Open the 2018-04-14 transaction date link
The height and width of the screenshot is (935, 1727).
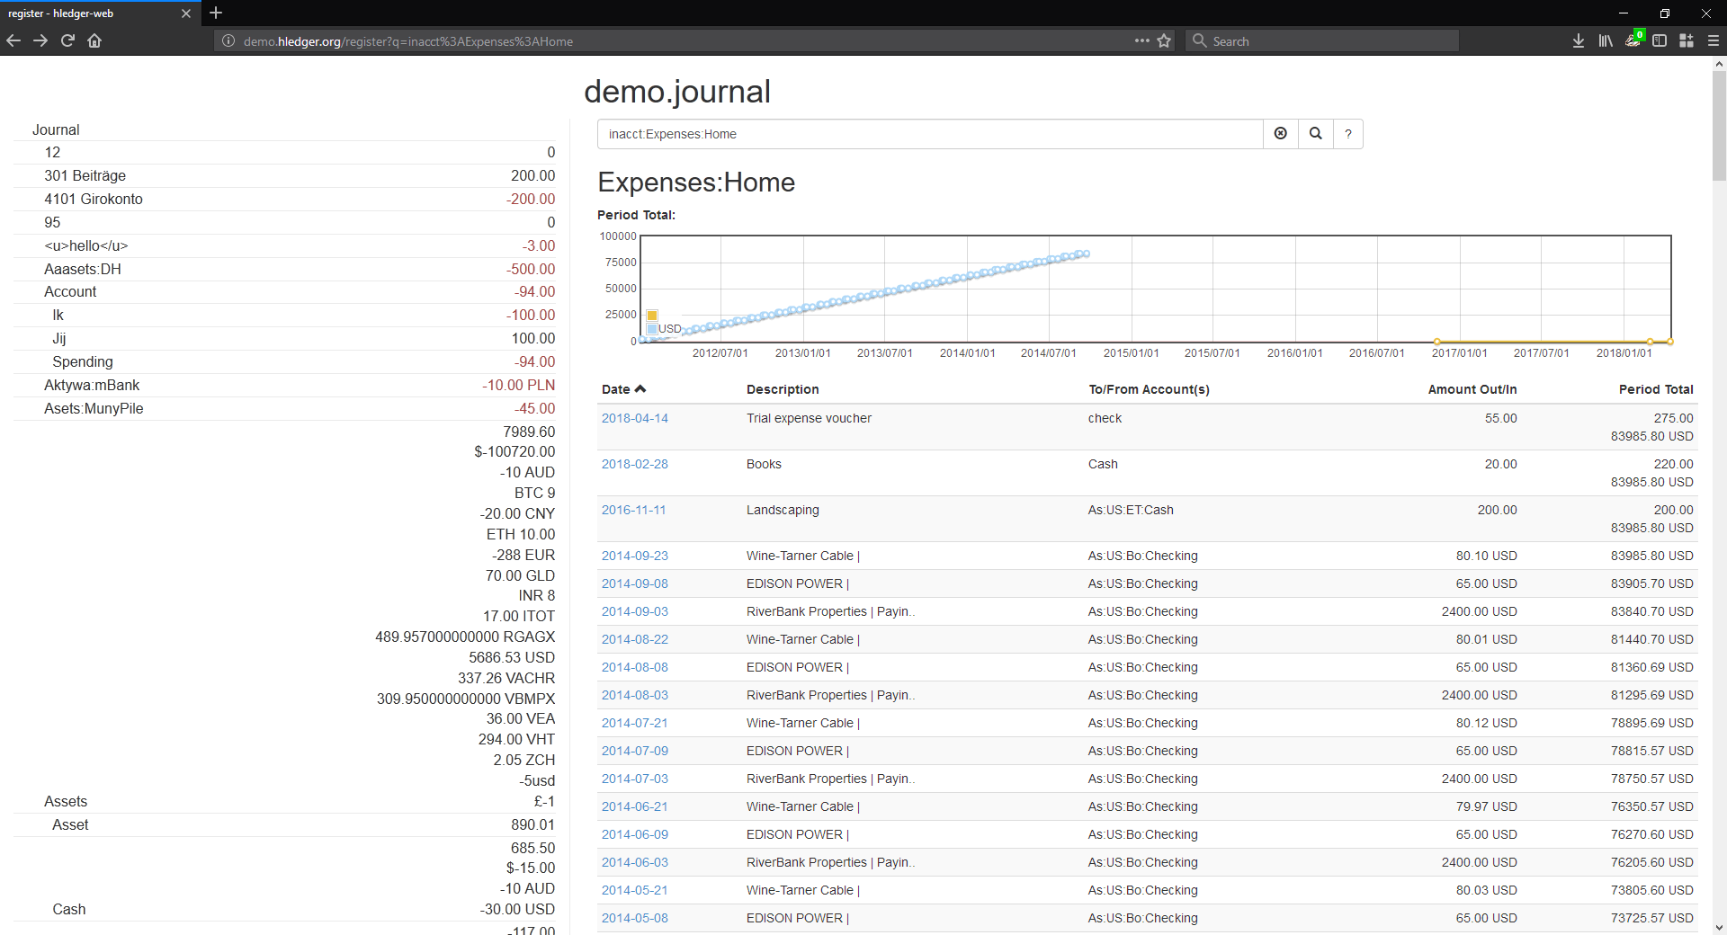click(634, 418)
